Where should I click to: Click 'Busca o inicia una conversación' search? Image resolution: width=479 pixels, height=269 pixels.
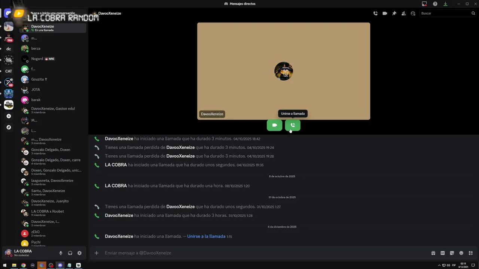53,13
